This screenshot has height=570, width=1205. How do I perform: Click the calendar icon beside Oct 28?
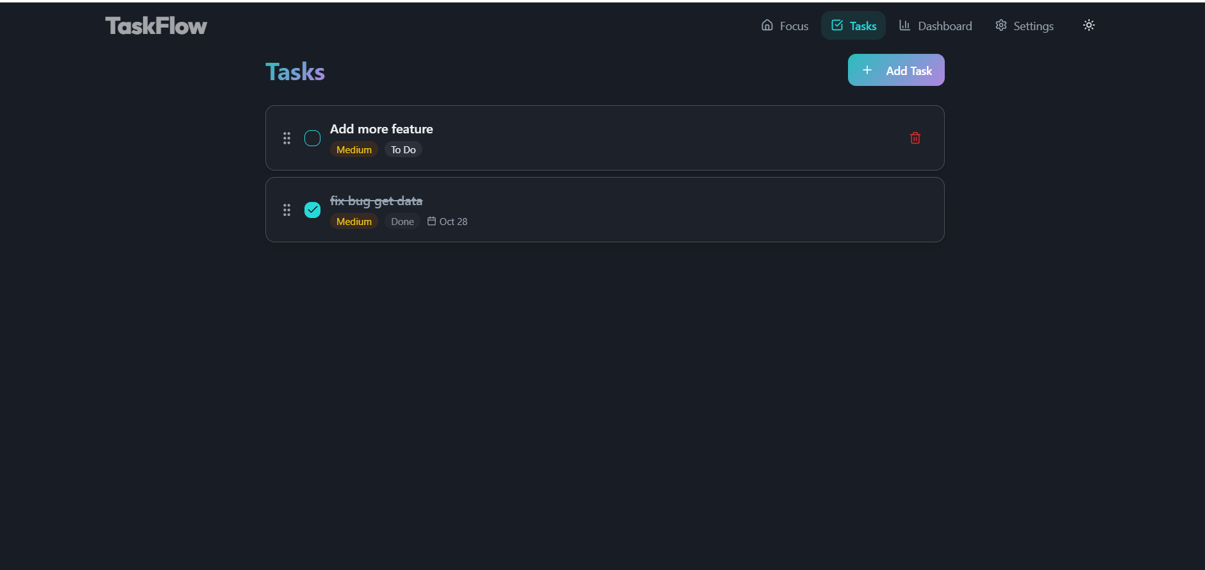click(x=431, y=221)
